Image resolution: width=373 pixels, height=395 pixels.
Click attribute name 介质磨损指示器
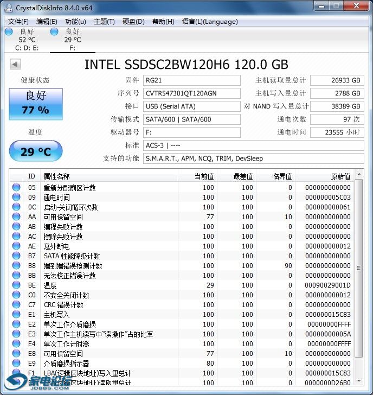[x=67, y=364]
